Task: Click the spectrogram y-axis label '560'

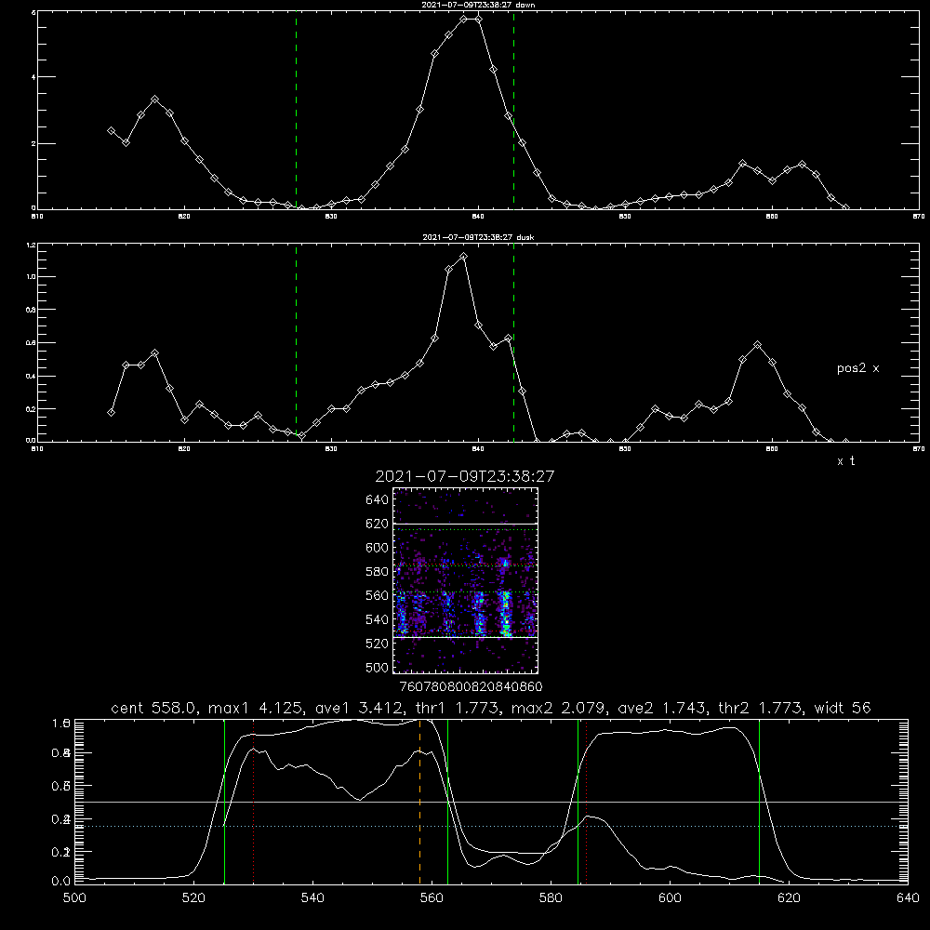Action: tap(378, 595)
